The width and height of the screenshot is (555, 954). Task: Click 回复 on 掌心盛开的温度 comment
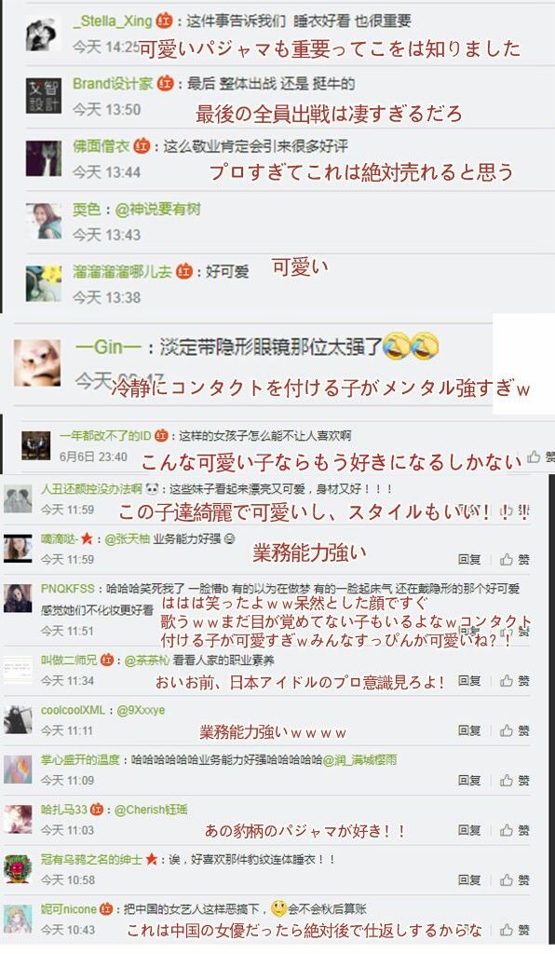coord(469,781)
